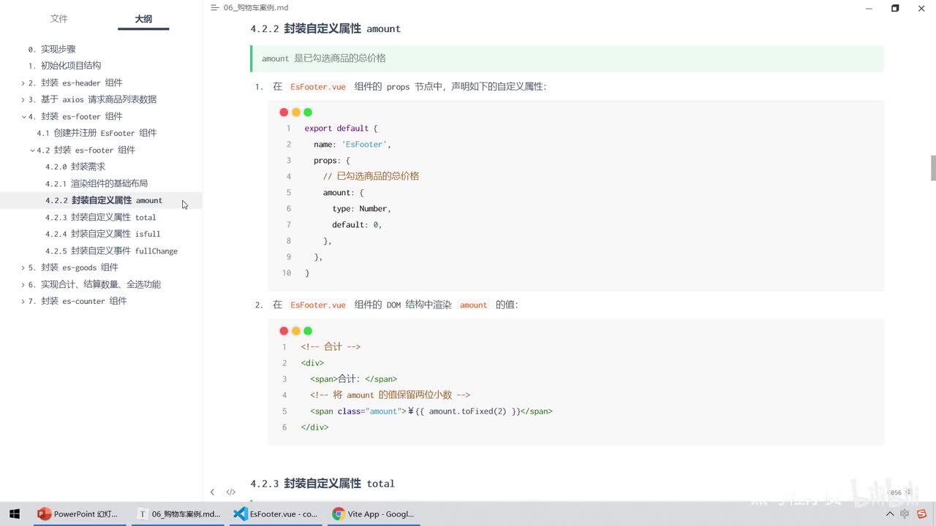Show hidden system tray icons chevron

(x=889, y=514)
